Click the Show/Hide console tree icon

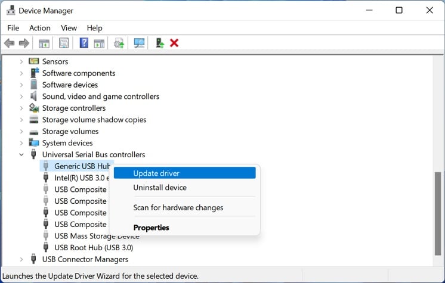44,43
